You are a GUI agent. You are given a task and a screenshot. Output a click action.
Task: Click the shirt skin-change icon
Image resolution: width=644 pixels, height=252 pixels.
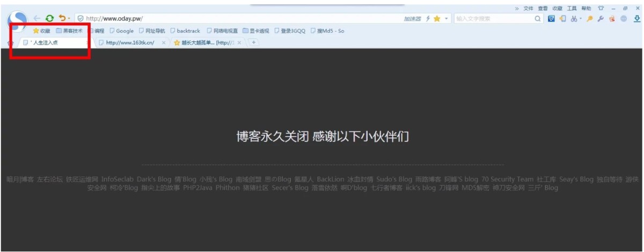point(601,8)
